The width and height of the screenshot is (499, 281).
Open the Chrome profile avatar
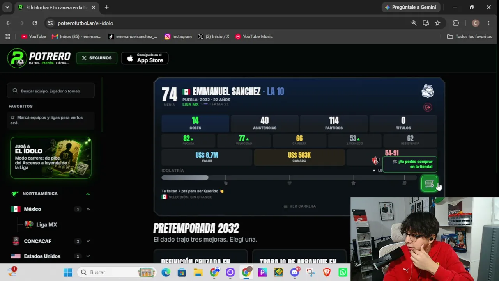475,23
